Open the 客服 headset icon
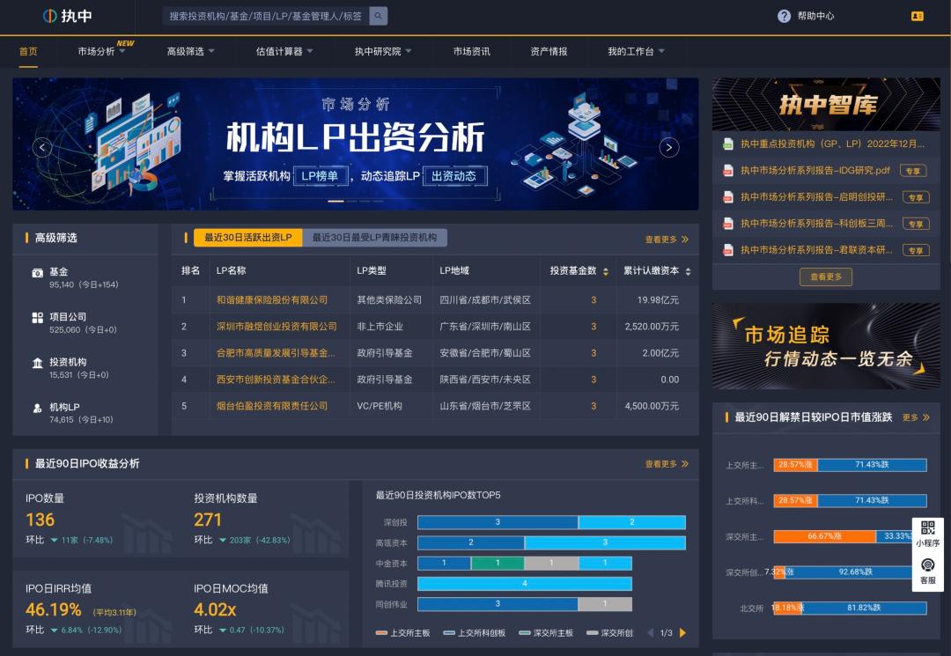951x656 pixels. coord(927,565)
